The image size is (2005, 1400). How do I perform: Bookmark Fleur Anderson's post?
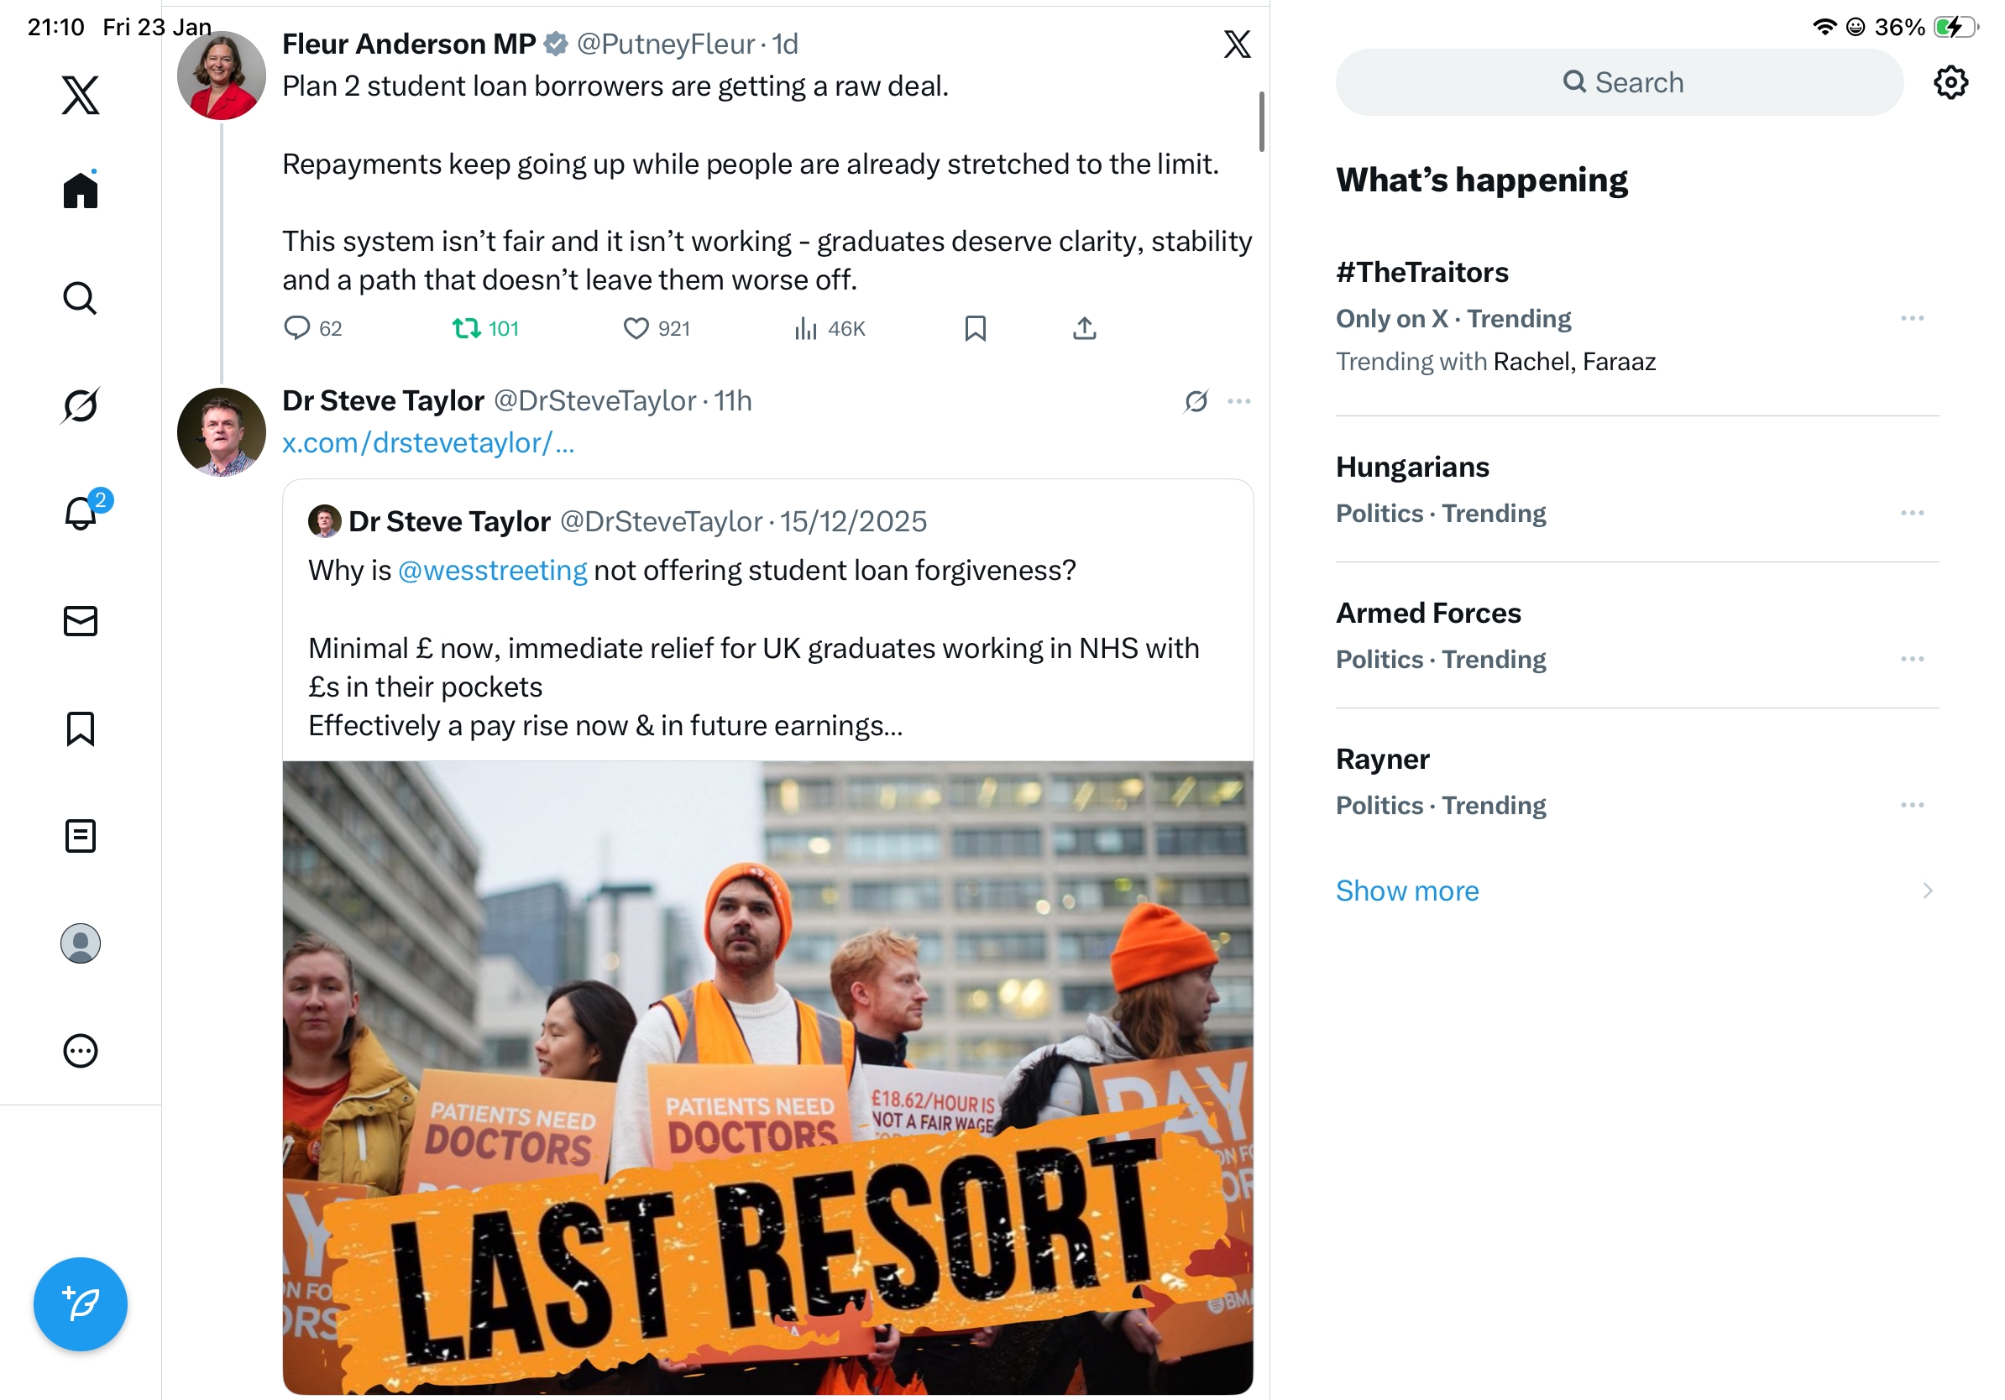pos(976,328)
